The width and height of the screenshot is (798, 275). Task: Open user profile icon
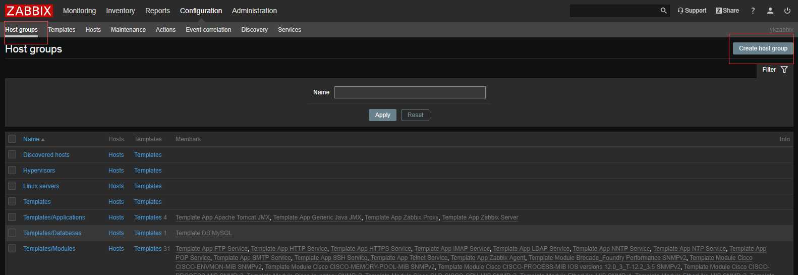(770, 11)
